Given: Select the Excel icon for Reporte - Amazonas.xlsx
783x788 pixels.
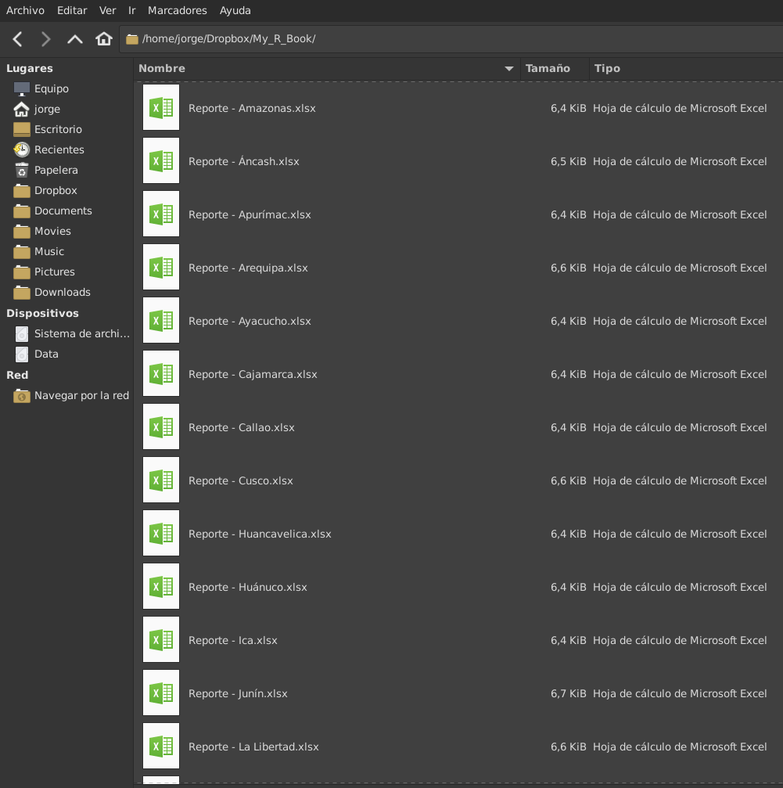Looking at the screenshot, I should pos(161,108).
